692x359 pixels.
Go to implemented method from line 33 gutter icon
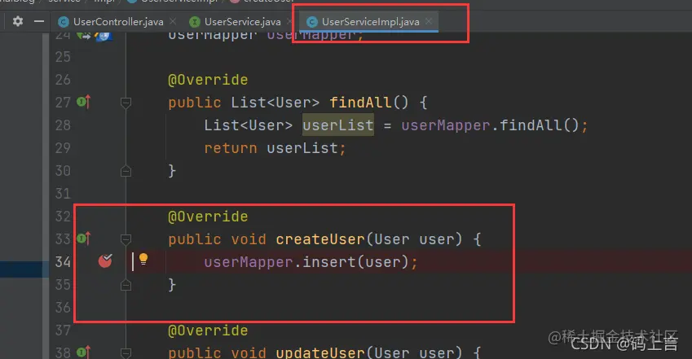83,239
